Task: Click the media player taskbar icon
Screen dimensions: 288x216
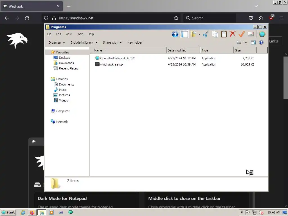Action: tap(51, 212)
